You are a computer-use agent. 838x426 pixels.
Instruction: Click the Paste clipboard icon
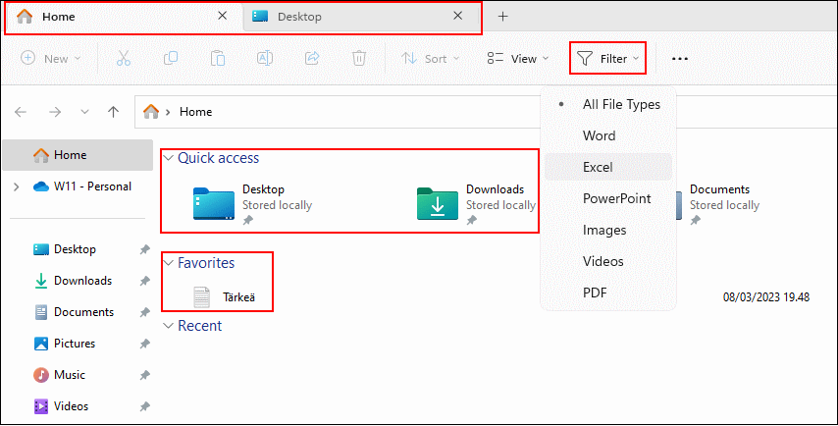coord(218,58)
